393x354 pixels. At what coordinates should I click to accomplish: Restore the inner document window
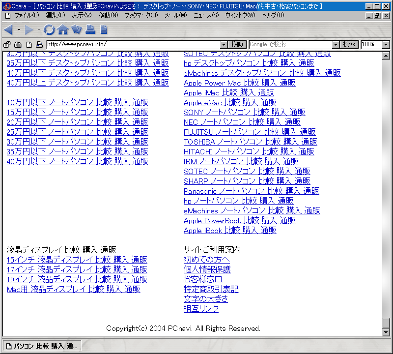pos(377,16)
